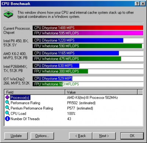Select the Performance Rating row
147x143 pixels.
coord(73,103)
